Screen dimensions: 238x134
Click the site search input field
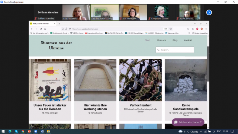click(x=175, y=50)
